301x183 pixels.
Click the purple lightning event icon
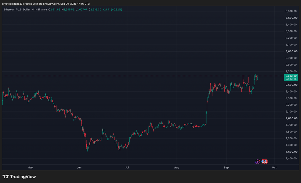point(257,162)
